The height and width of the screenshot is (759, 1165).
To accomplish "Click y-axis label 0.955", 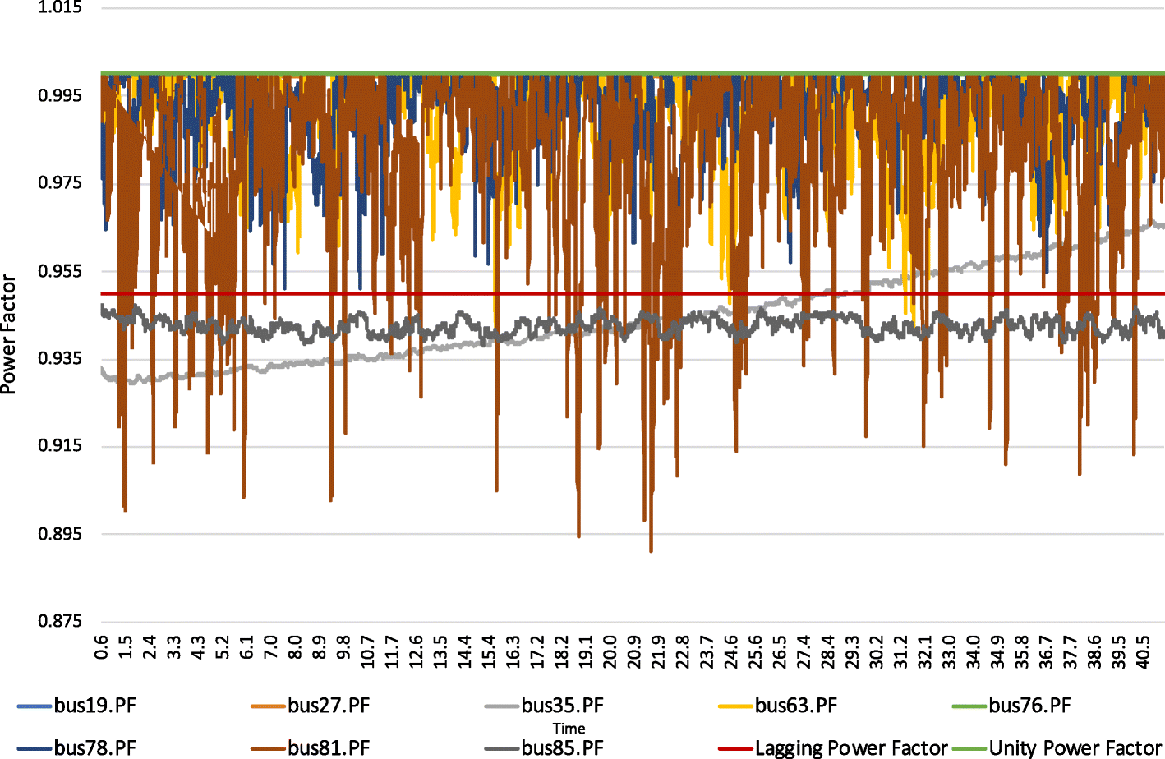I will point(61,271).
